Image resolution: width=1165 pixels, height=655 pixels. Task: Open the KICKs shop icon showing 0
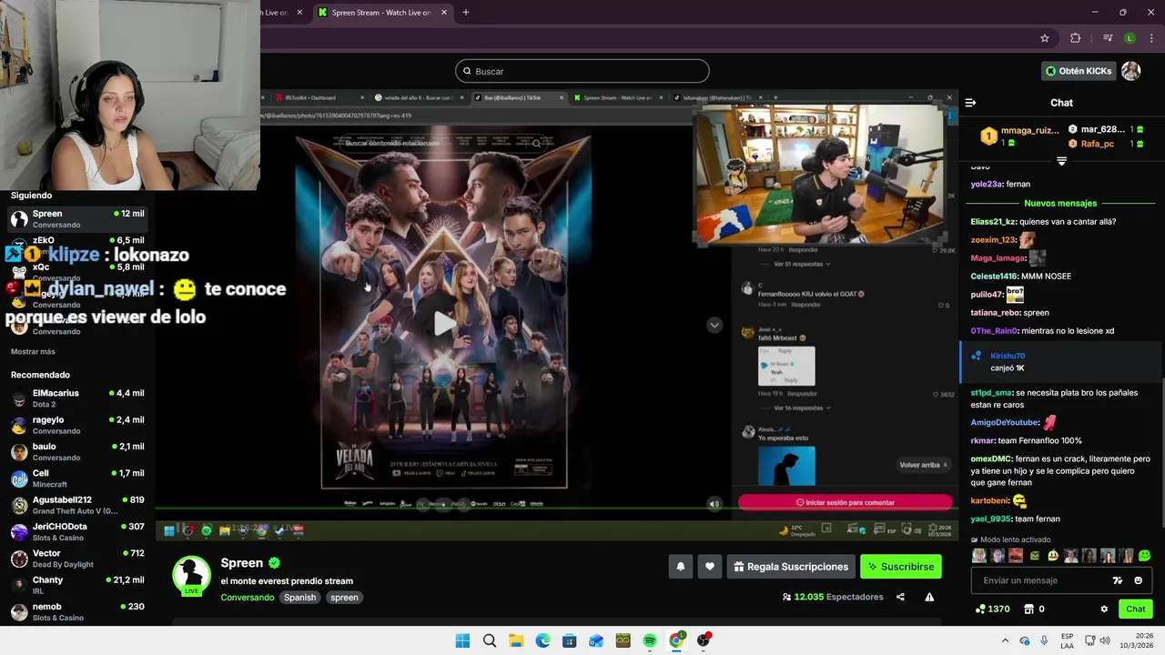pyautogui.click(x=1034, y=609)
